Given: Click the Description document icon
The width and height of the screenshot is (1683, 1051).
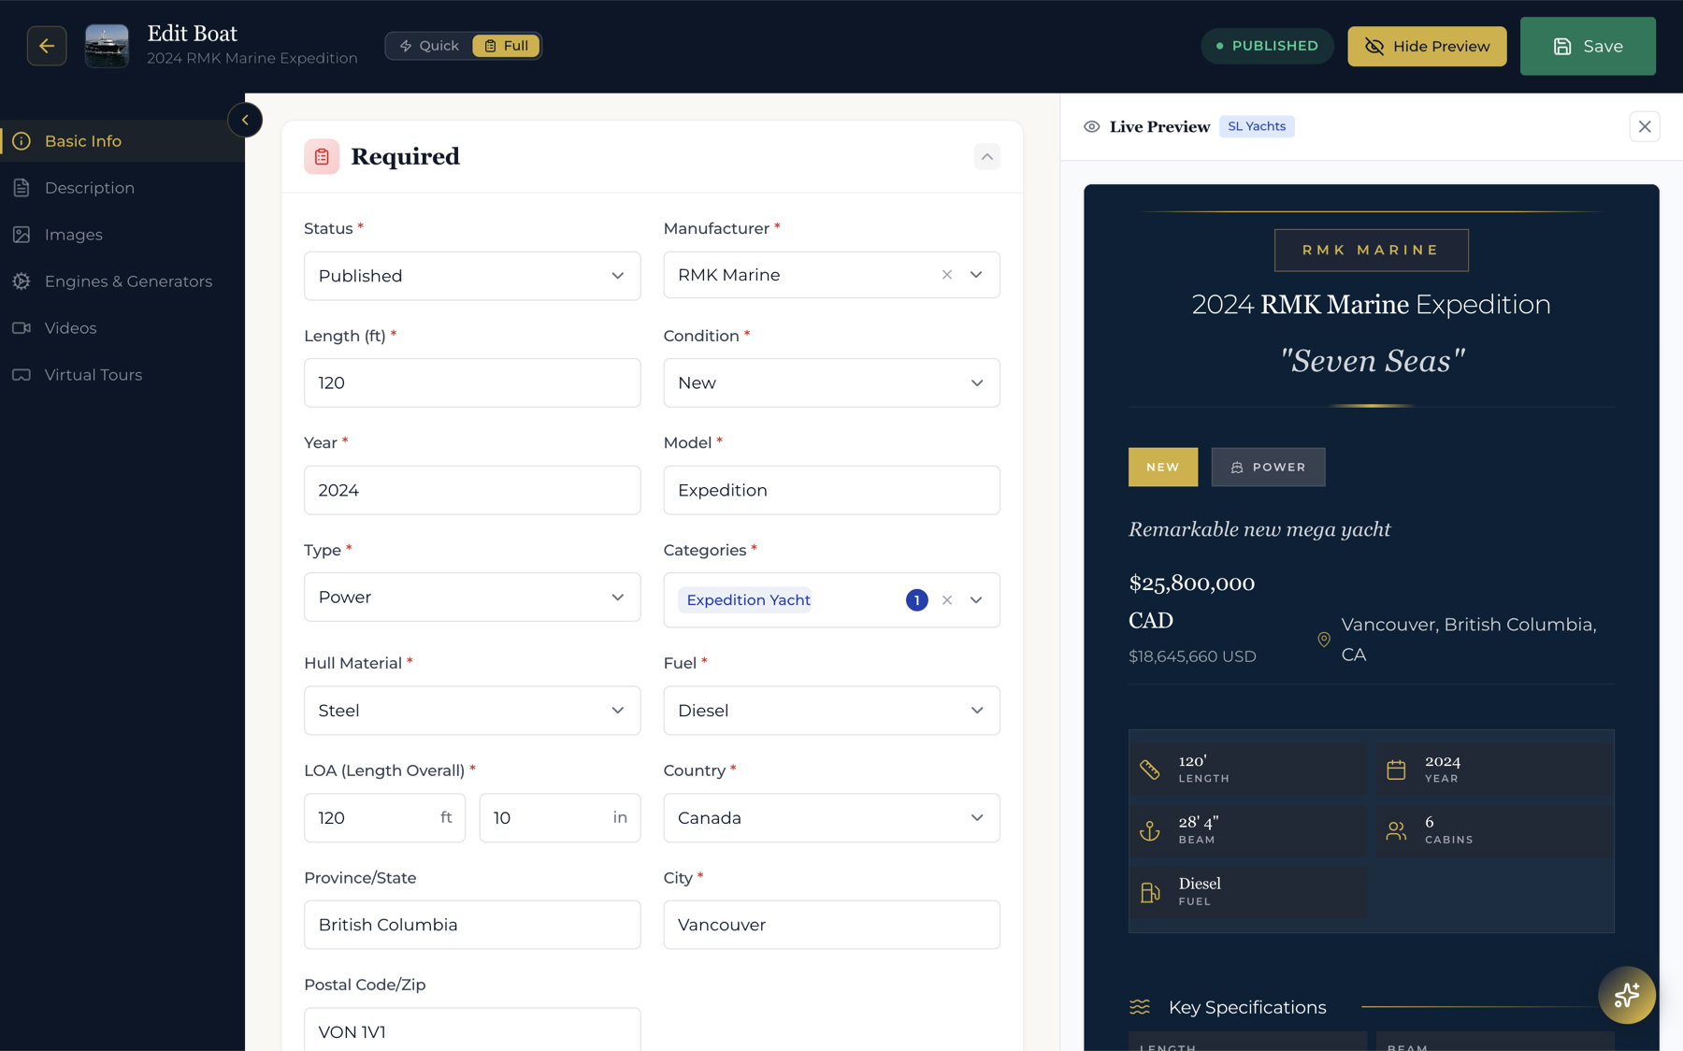Looking at the screenshot, I should coord(22,188).
